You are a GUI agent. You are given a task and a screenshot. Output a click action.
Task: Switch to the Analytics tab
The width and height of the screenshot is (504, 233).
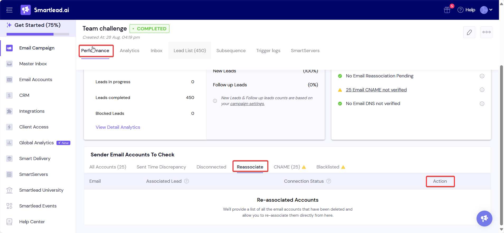(130, 51)
